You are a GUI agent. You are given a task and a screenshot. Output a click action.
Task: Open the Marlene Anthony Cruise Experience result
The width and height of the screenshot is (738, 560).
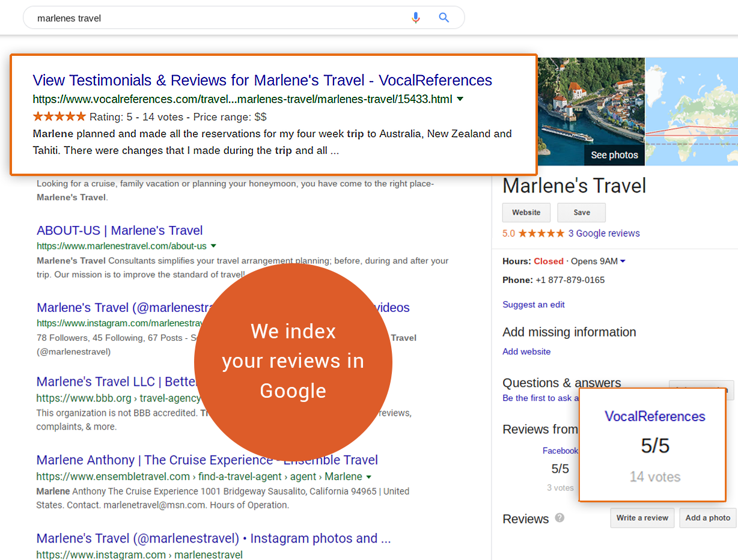click(207, 460)
